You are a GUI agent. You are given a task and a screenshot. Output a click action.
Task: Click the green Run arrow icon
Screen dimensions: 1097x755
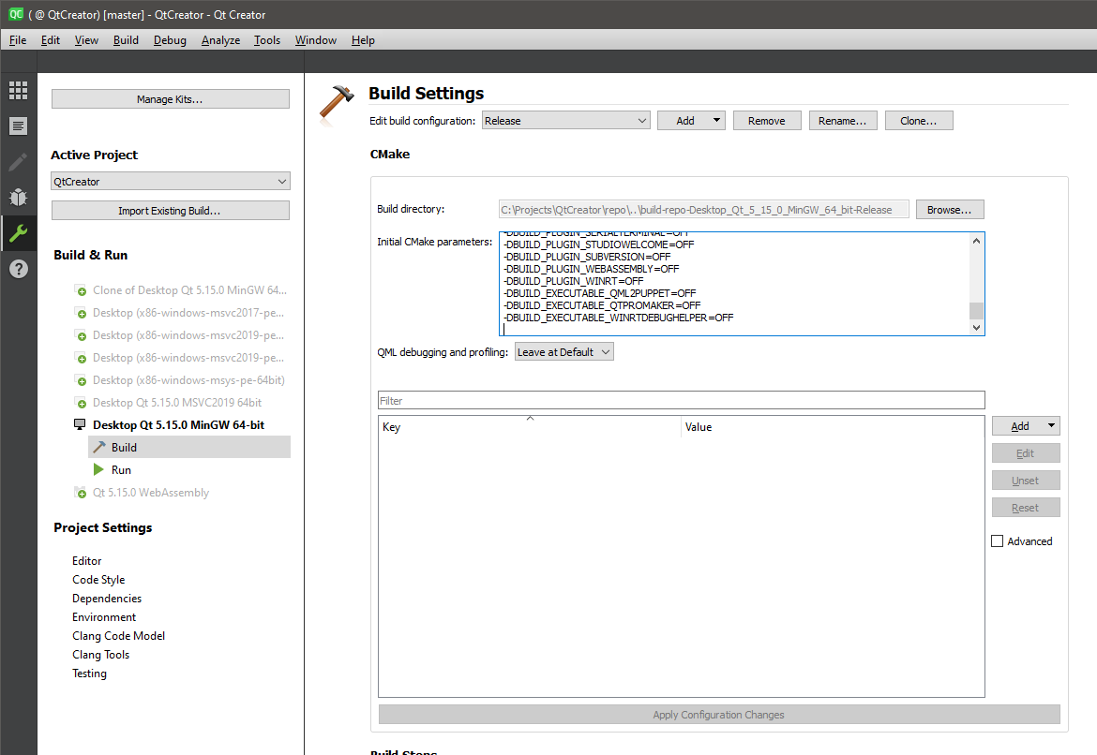98,469
